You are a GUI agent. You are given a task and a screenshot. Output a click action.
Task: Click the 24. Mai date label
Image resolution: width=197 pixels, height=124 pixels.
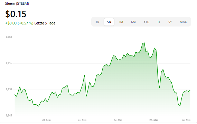186,120
